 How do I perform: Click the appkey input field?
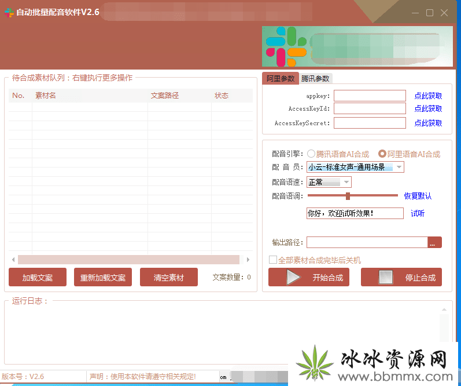(x=370, y=96)
